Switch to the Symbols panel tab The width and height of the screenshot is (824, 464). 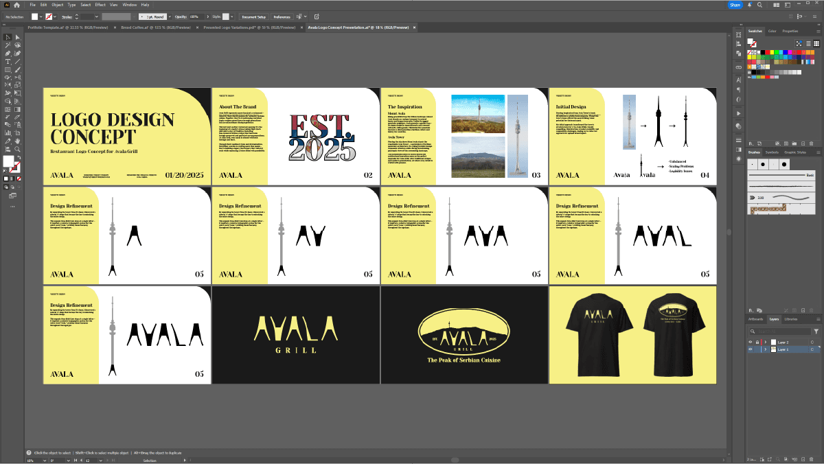[x=772, y=152]
